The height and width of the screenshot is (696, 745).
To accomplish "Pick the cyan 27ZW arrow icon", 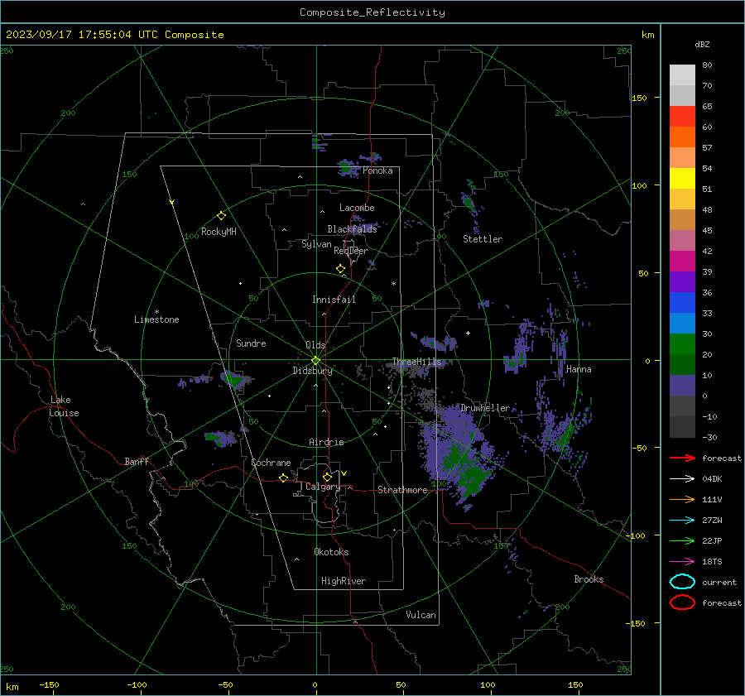I will coord(682,521).
